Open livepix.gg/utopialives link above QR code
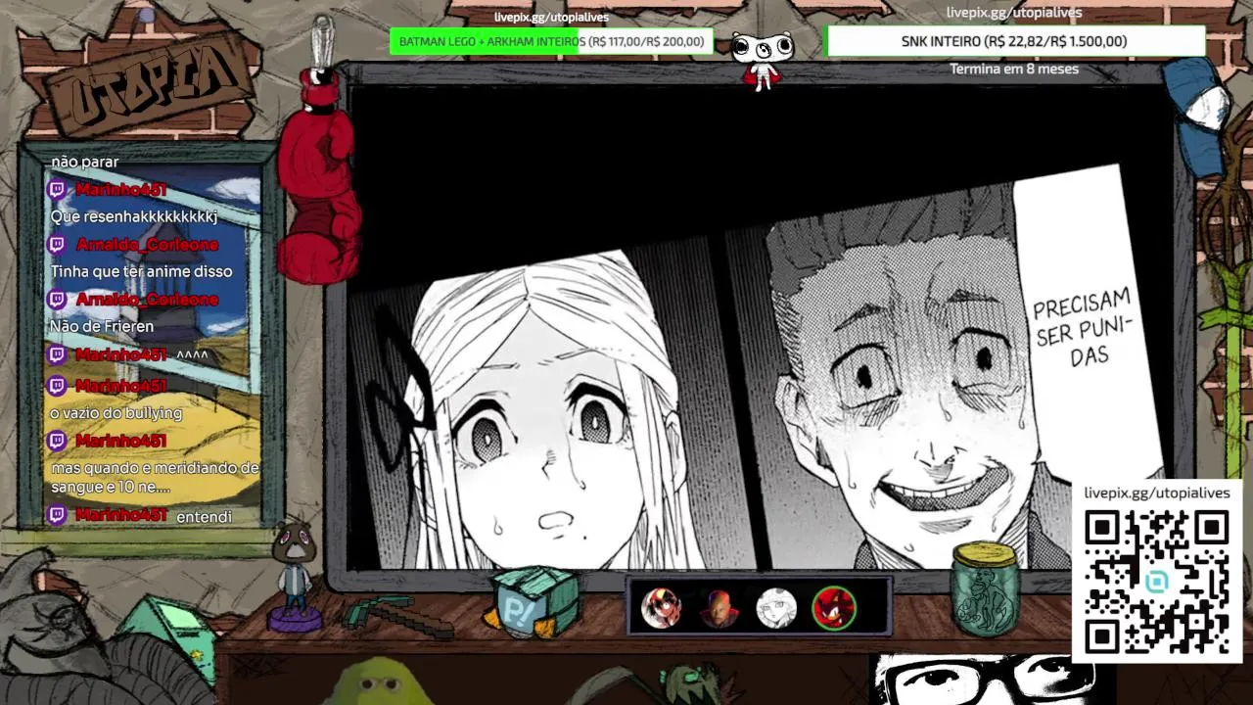 coord(1157,493)
